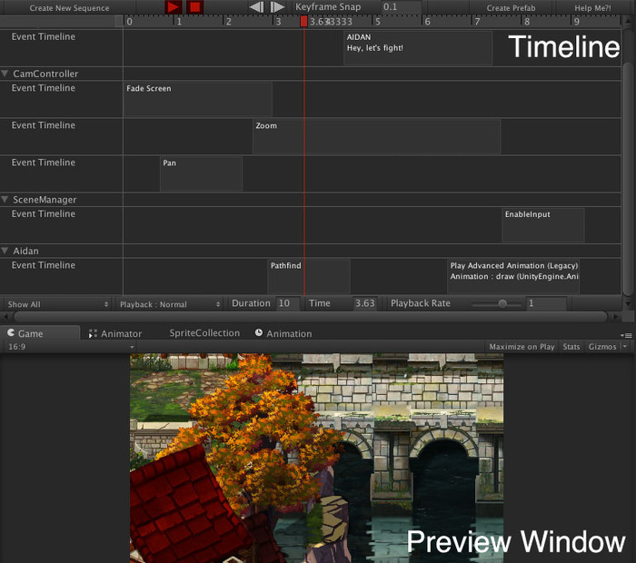Step to next keyframe arrow
Viewport: 636px width, 563px height.
(277, 7)
